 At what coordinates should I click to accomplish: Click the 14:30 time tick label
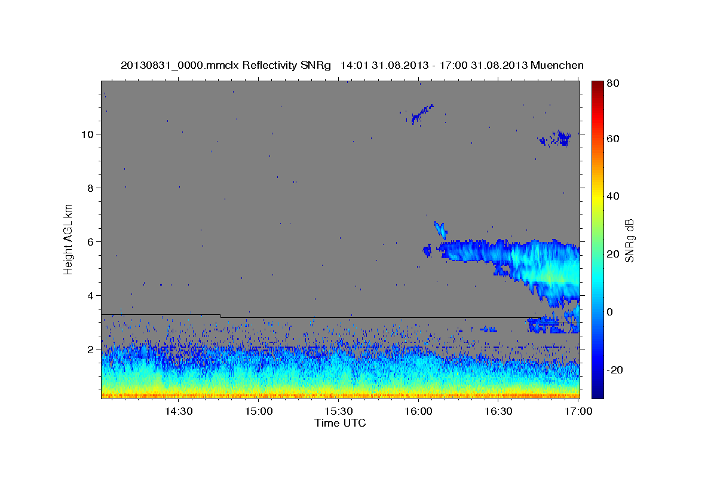tap(178, 412)
